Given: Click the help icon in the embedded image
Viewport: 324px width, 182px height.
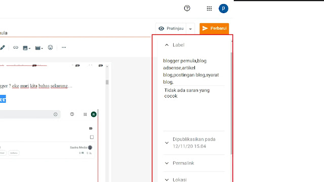Looking at the screenshot, I should click(72, 114).
